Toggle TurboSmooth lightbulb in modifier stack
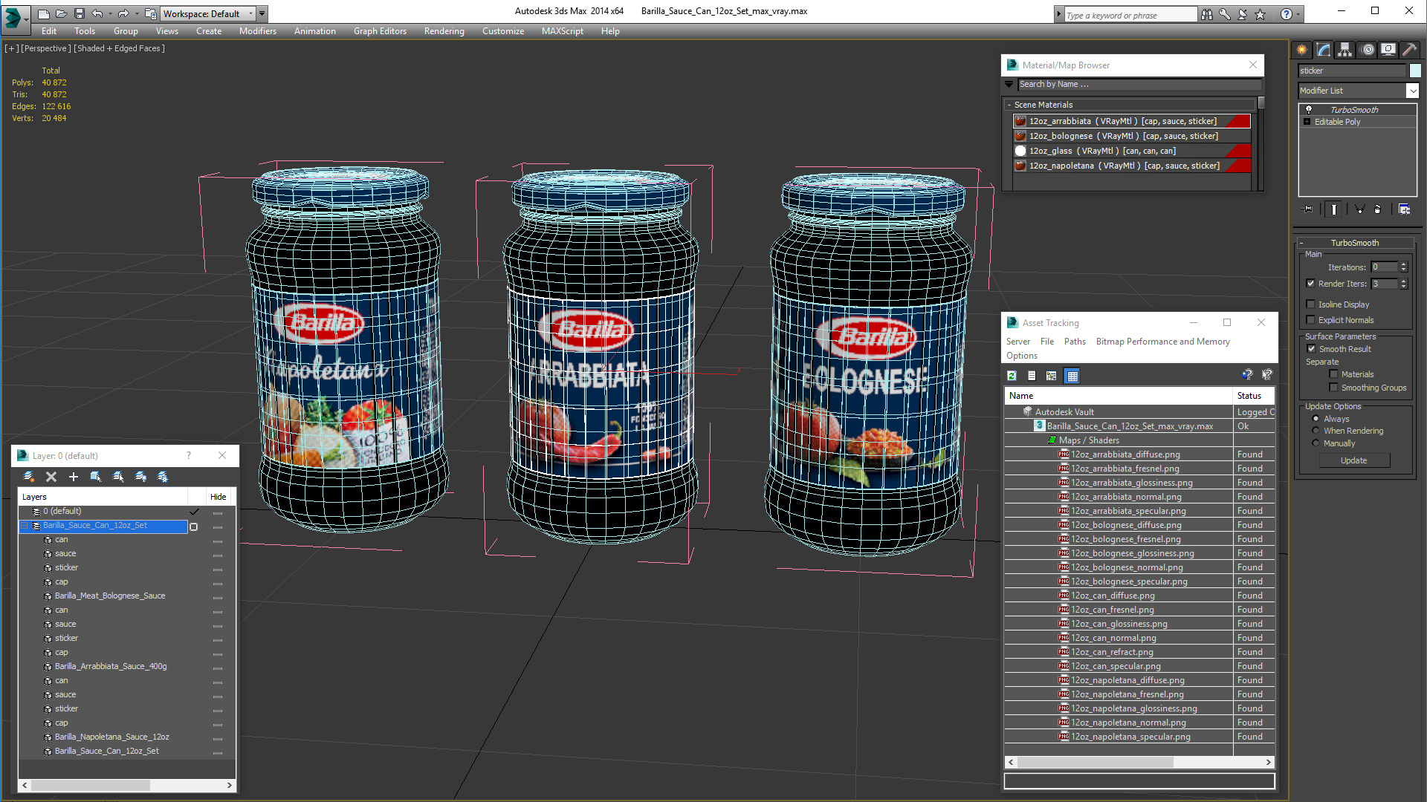The width and height of the screenshot is (1427, 802). pos(1309,110)
